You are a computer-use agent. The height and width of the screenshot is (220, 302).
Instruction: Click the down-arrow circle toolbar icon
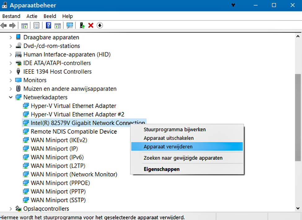(99, 25)
